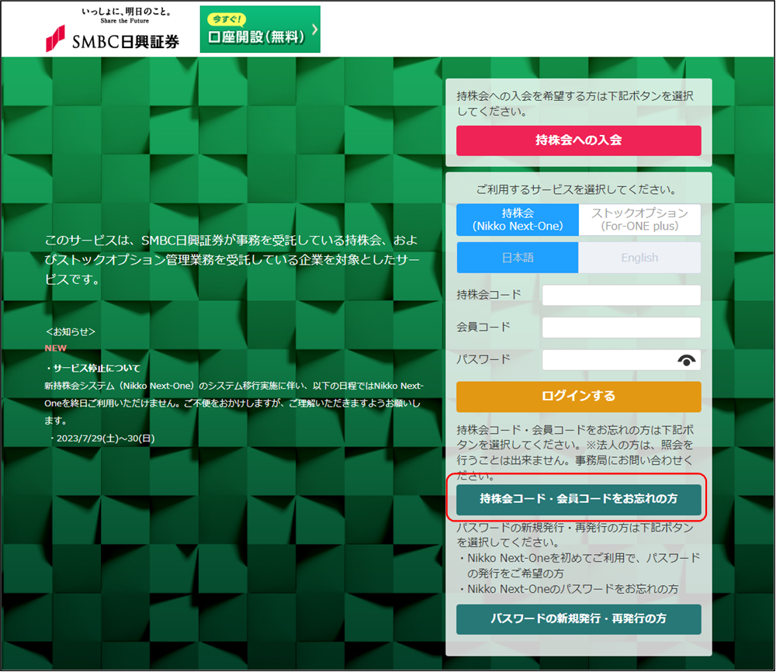Focus the 会員コード input field
Image resolution: width=776 pixels, height=672 pixels.
pyautogui.click(x=621, y=327)
